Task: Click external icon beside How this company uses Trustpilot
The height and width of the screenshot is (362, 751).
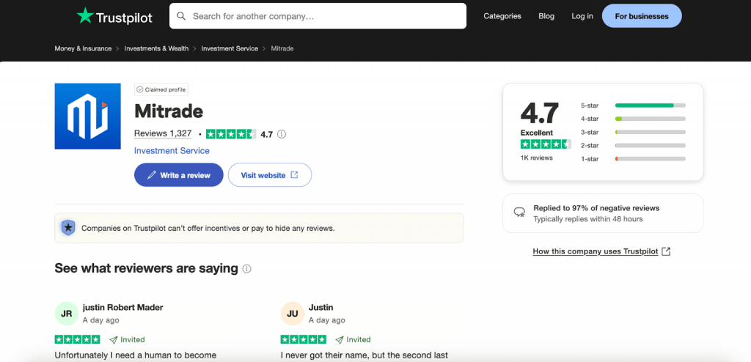Action: click(x=666, y=251)
